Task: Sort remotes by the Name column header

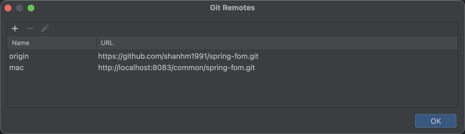Action: click(21, 43)
